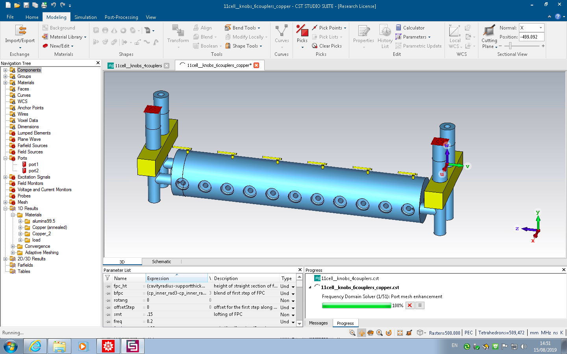Image resolution: width=567 pixels, height=354 pixels.
Task: Open the Material Library
Action: click(66, 37)
